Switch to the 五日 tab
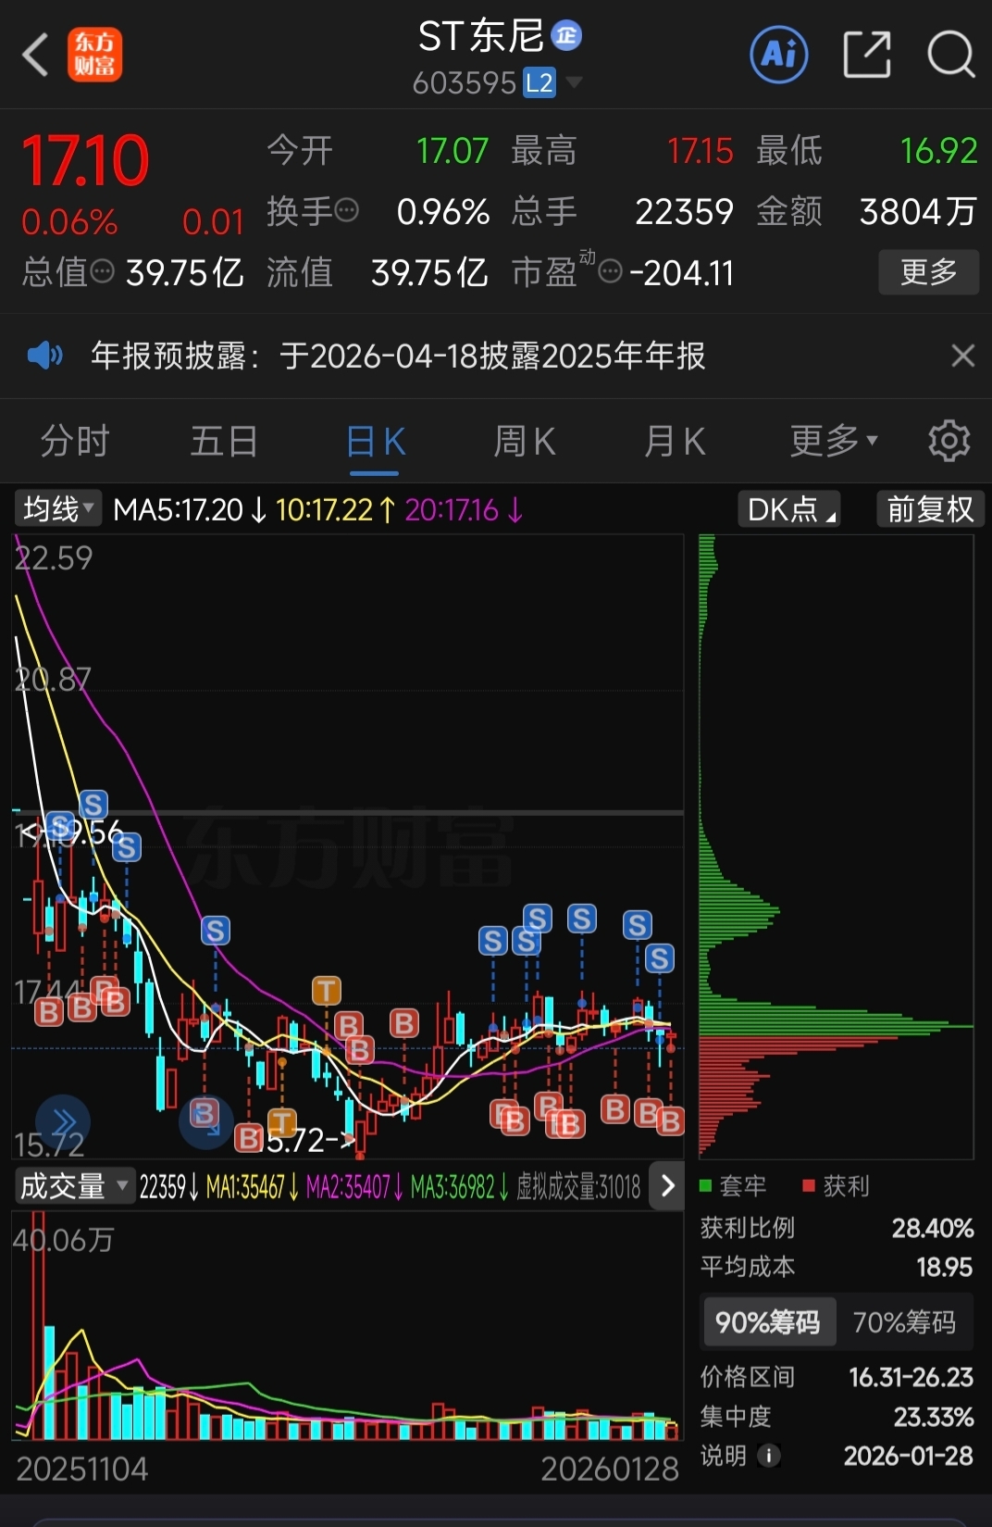Viewport: 992px width, 1527px height. click(x=224, y=441)
